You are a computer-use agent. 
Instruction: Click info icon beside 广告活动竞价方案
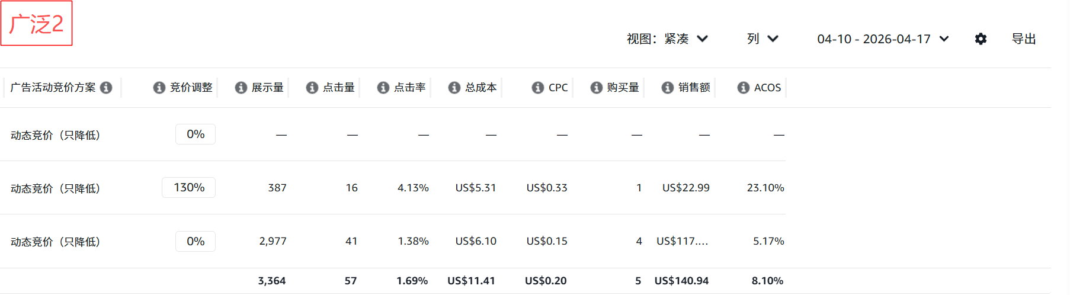(x=106, y=88)
